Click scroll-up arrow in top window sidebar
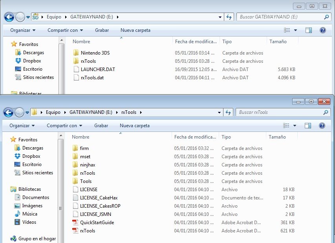335x243 pixels. click(x=62, y=40)
